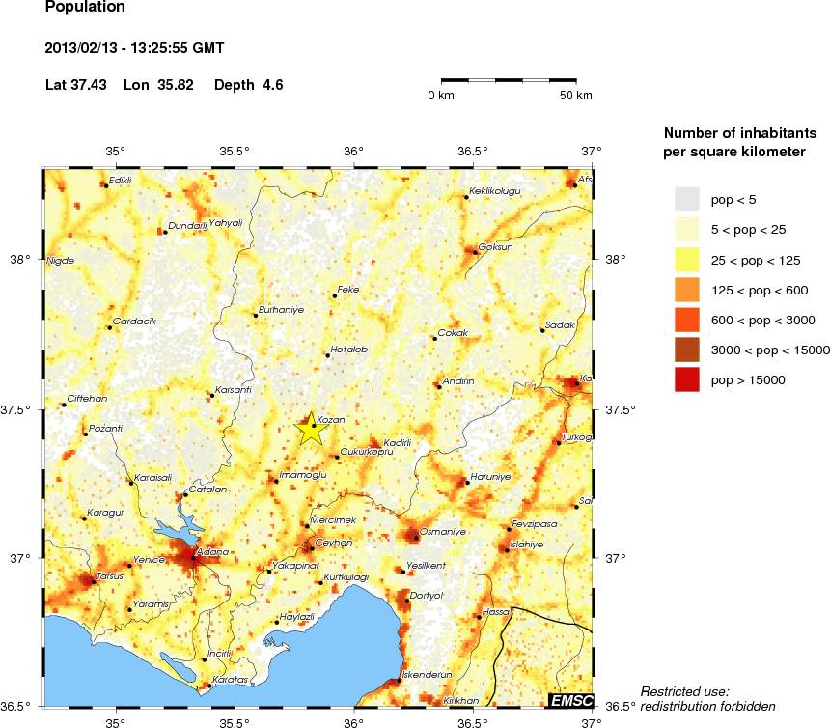
Task: Select the '600 < pop < 3000' swatch
Action: coord(686,320)
